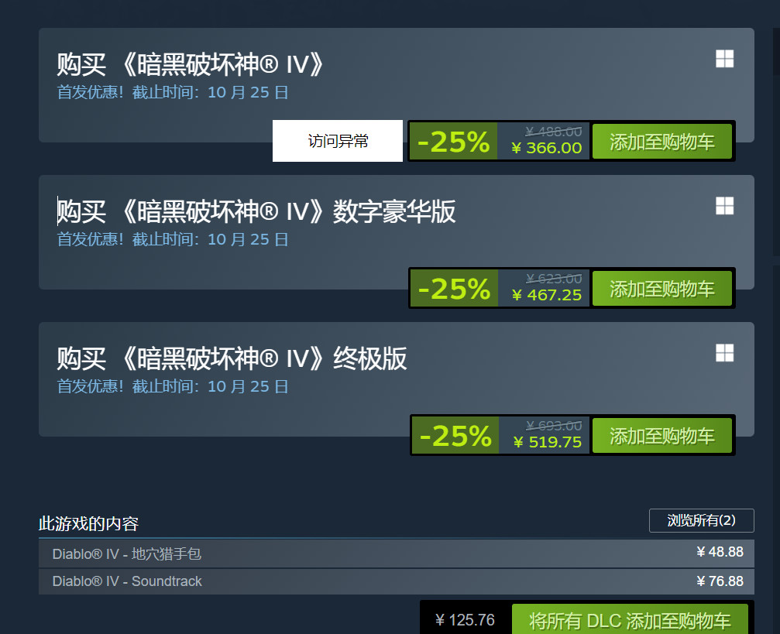This screenshot has width=780, height=634.
Task: Add 数字豪华版 to cart
Action: [661, 289]
